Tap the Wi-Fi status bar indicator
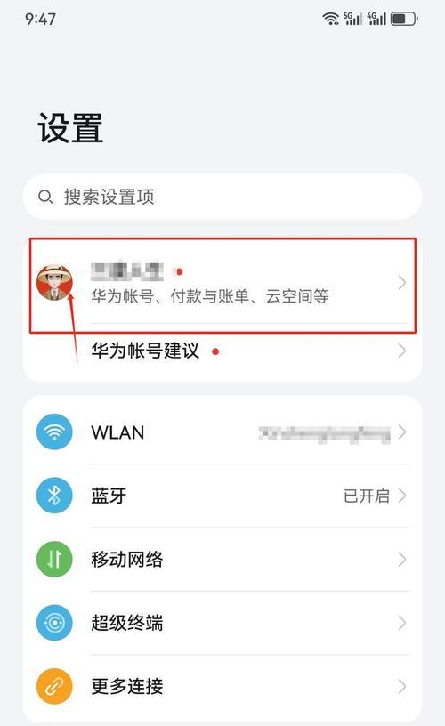Screen dimensions: 445x726 pyautogui.click(x=330, y=19)
